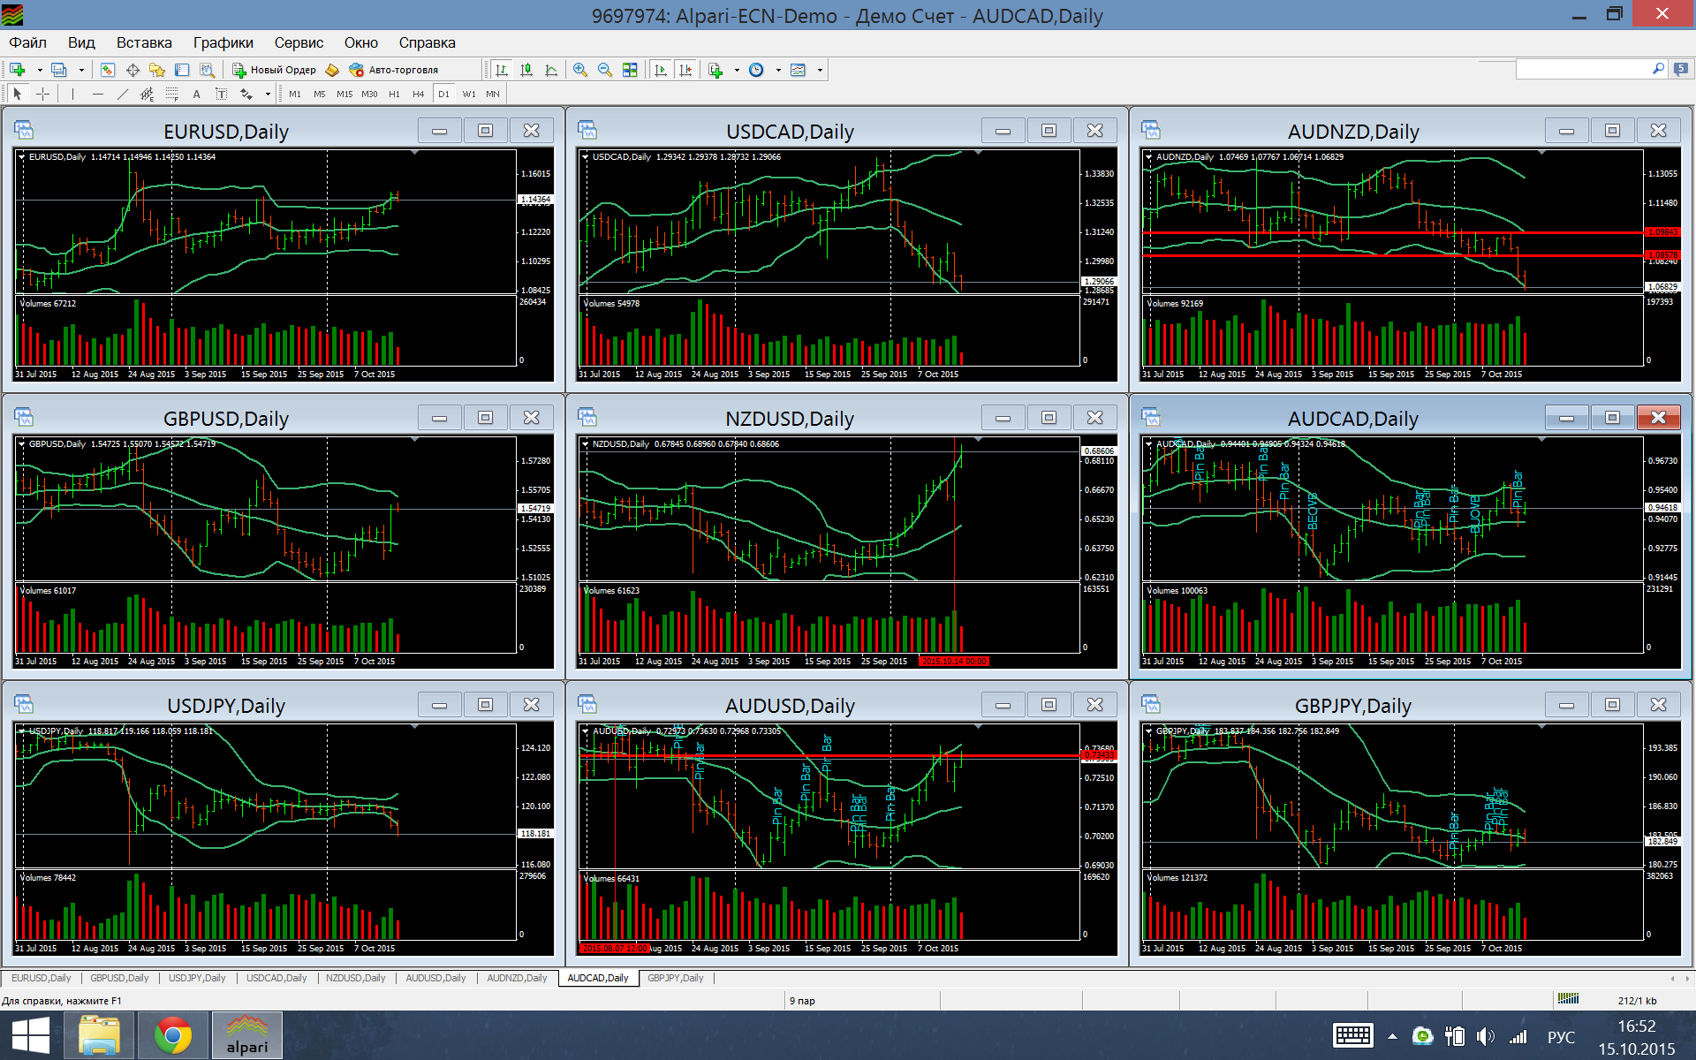The image size is (1696, 1060).
Task: Select the text label tool
Action: click(x=196, y=94)
